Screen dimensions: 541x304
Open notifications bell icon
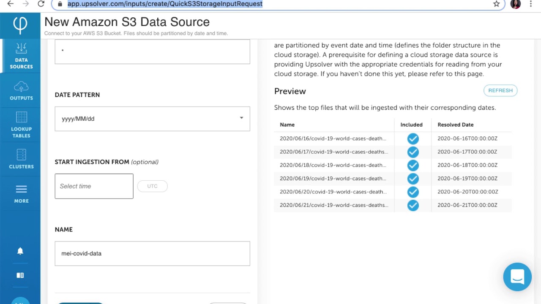coord(20,251)
